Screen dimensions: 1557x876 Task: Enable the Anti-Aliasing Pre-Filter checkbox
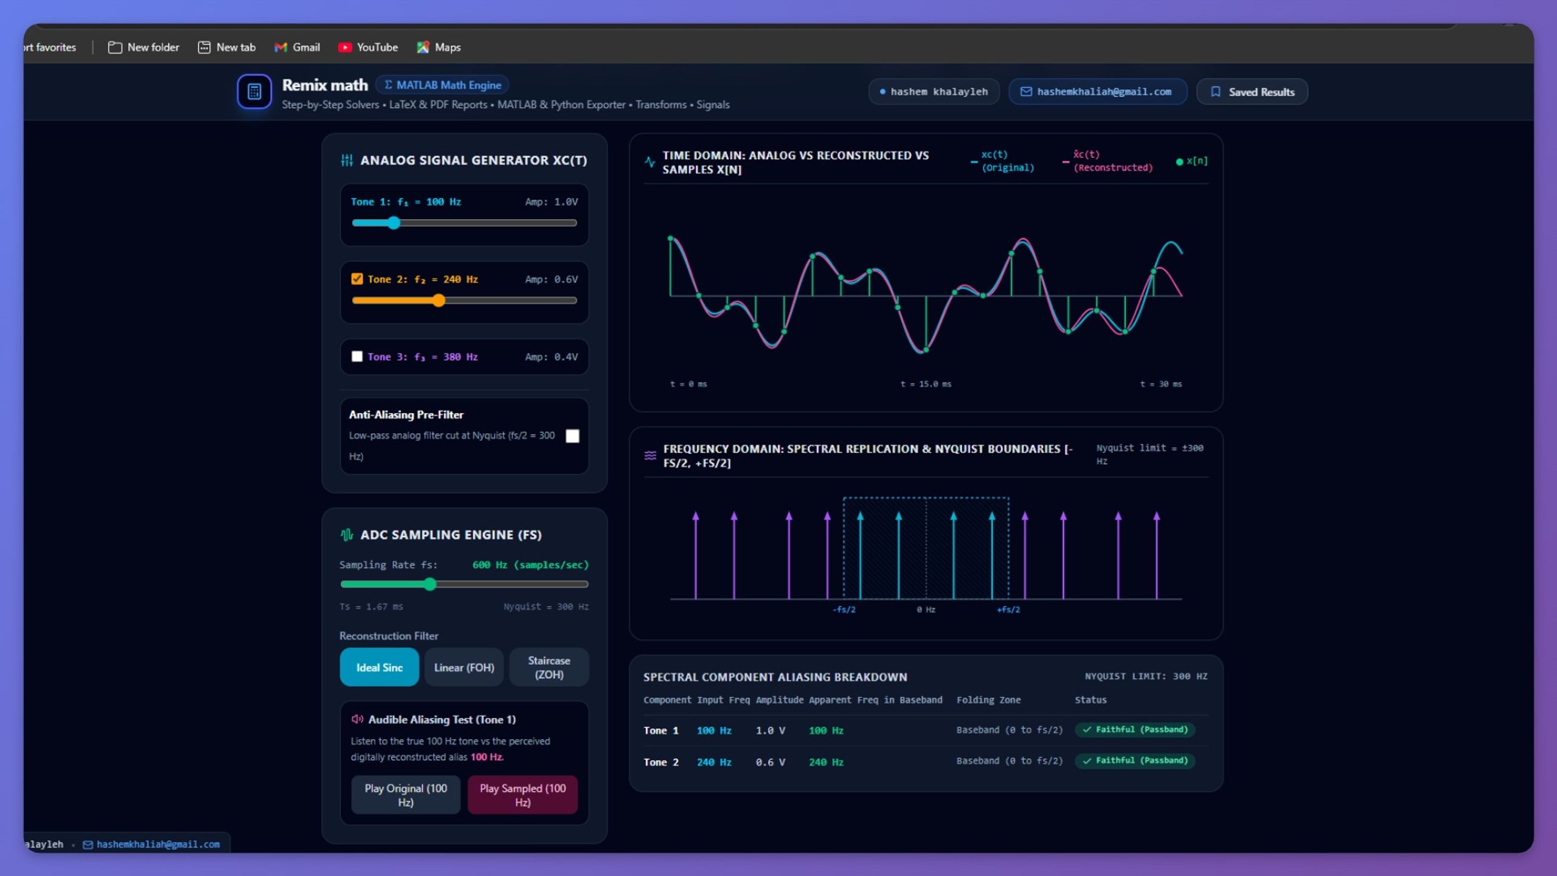[x=572, y=436]
